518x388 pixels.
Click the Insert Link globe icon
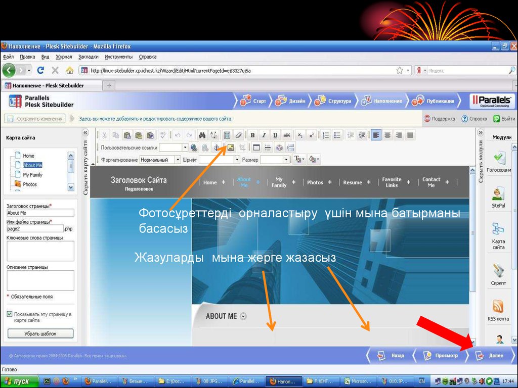coord(194,148)
